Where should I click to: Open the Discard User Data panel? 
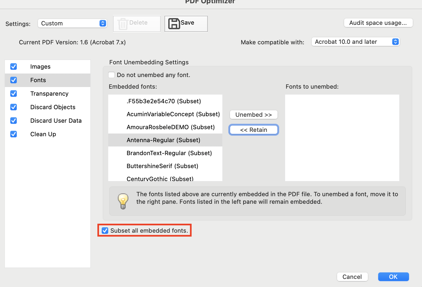pos(56,121)
